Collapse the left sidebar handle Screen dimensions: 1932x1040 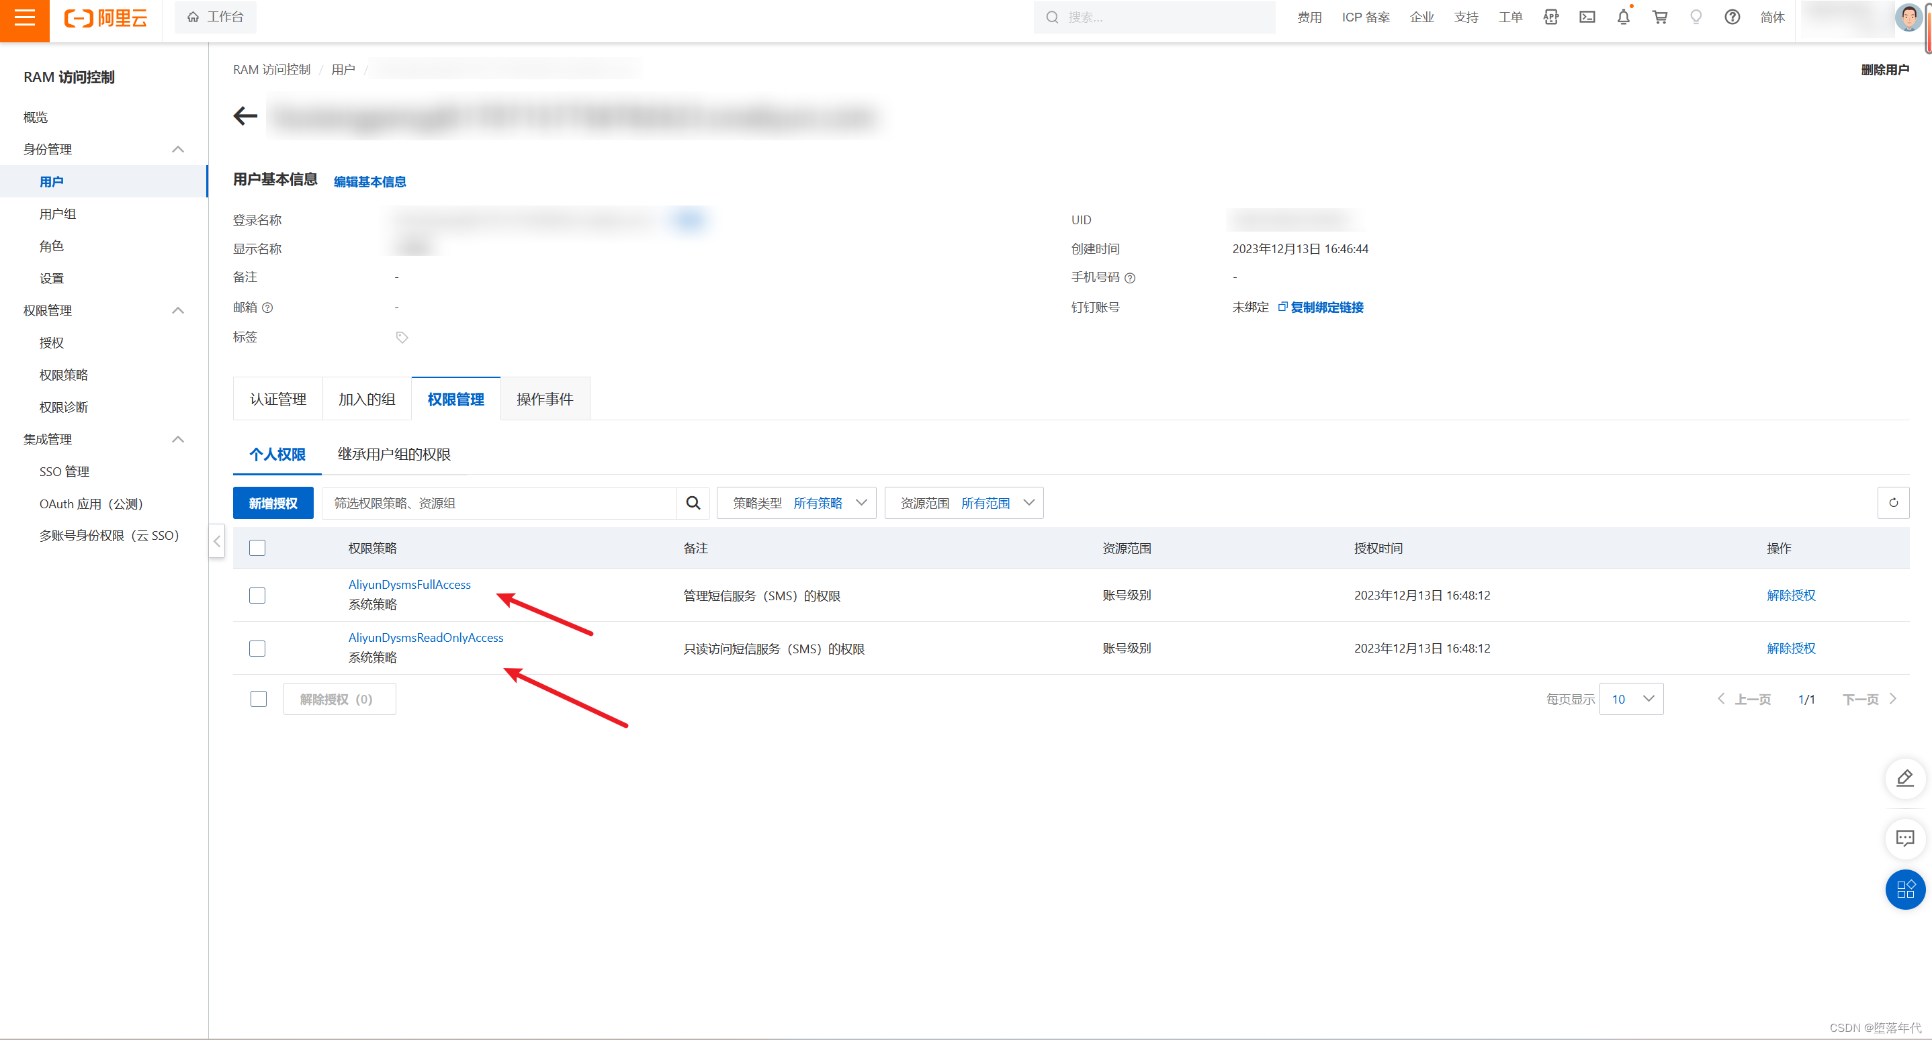coord(217,540)
